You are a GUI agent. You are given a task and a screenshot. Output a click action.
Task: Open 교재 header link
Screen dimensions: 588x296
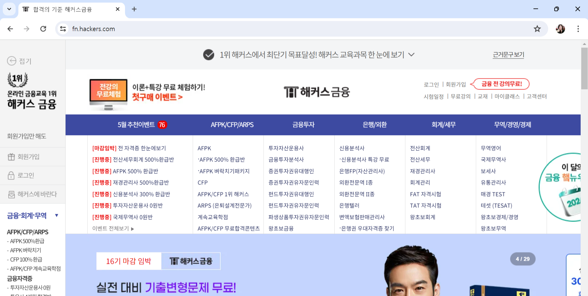click(483, 97)
